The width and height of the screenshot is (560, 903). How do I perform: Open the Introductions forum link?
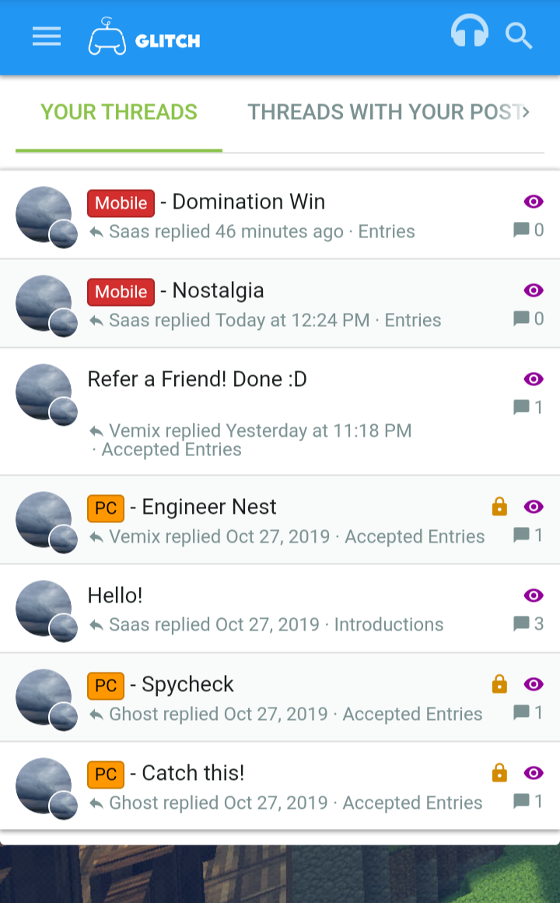tap(389, 624)
